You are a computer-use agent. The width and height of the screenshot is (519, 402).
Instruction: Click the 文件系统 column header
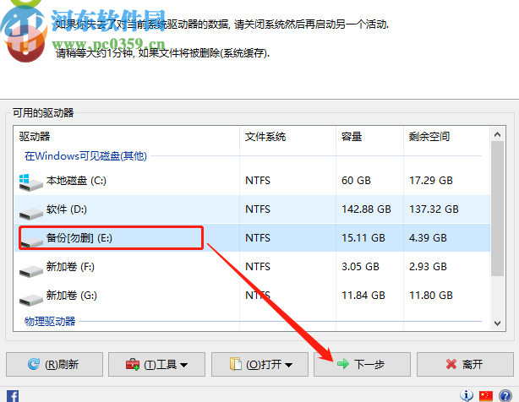(287, 137)
